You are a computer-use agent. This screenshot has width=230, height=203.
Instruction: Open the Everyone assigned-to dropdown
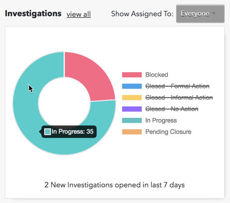click(x=200, y=13)
